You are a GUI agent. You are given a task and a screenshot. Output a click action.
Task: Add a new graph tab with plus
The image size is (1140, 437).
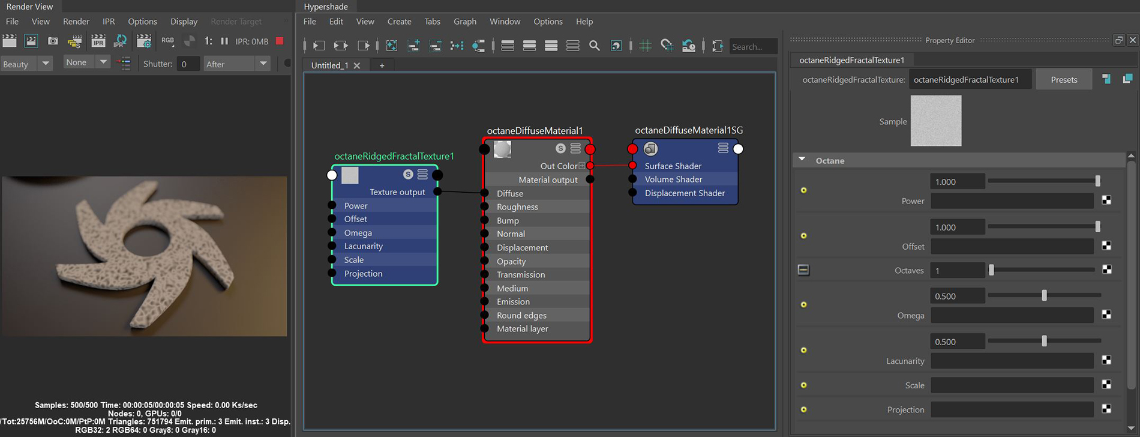coord(382,65)
